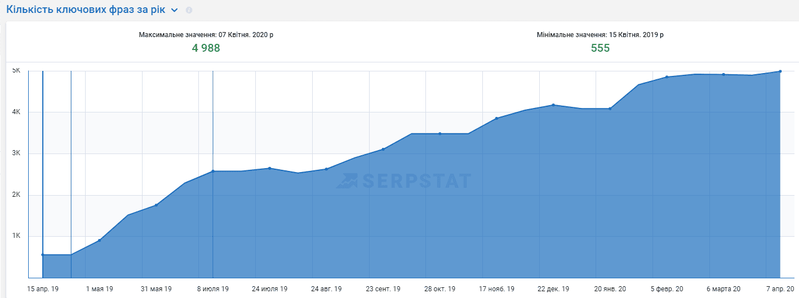Click the info icon beside chart title
This screenshot has width=799, height=298.
point(189,11)
